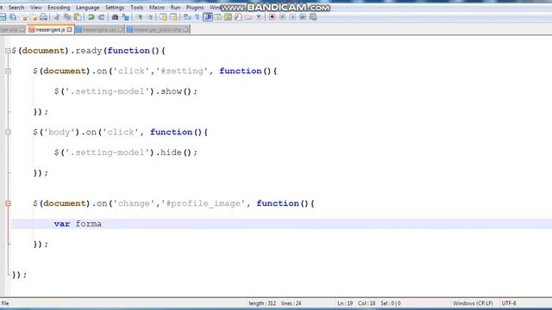Toggle synchronized horizontal scrolling icon
Image resolution: width=552 pixels, height=310 pixels.
click(x=173, y=17)
